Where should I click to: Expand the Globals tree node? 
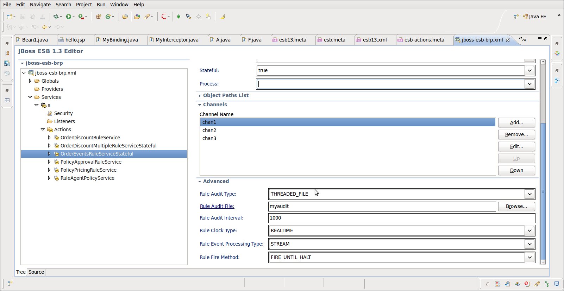tap(30, 81)
